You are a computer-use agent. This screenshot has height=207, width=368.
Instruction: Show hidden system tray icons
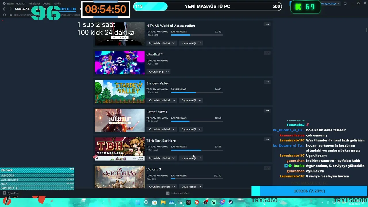(x=322, y=202)
